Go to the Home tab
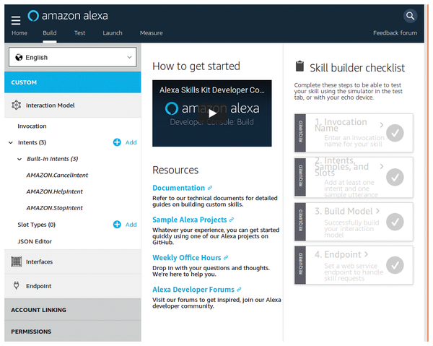 (19, 33)
